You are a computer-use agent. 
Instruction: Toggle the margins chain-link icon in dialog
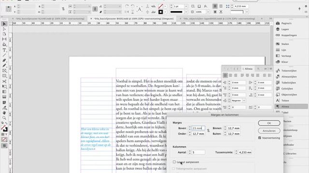208,131
